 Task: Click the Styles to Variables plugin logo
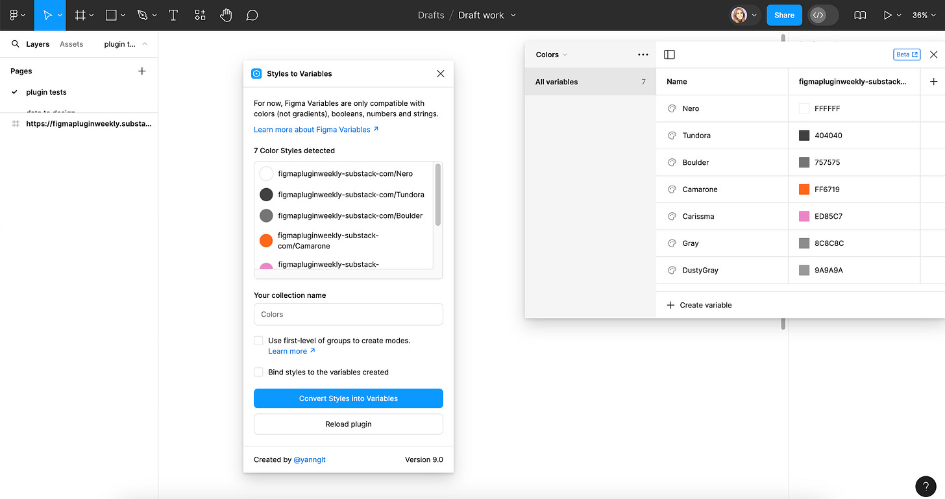[x=256, y=73]
